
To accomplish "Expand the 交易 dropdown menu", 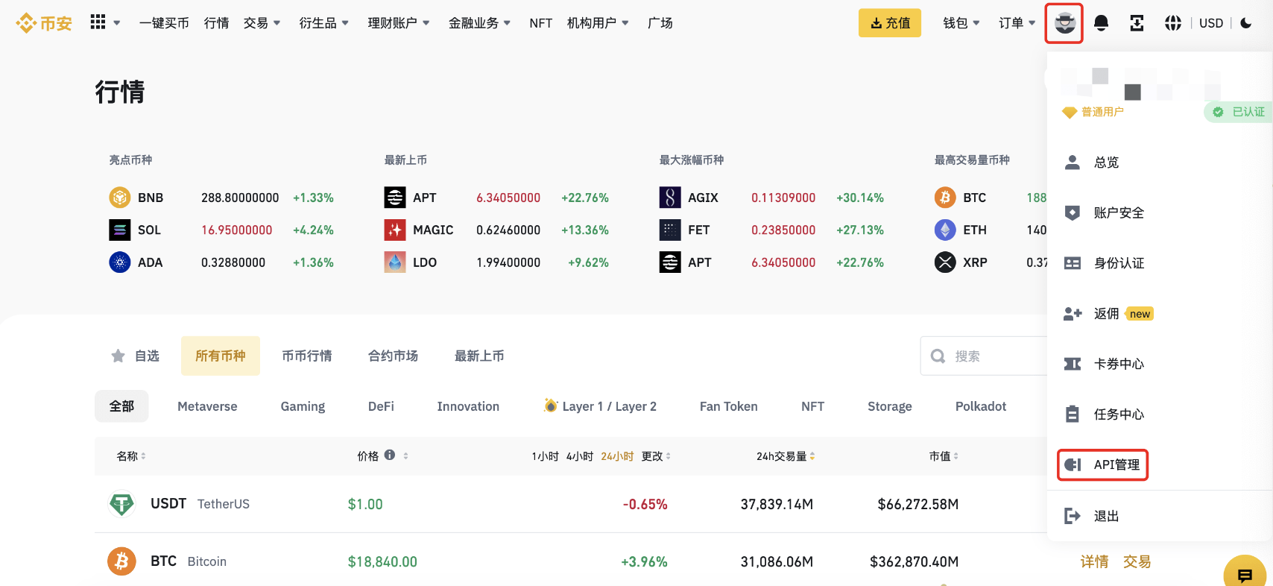I will [x=262, y=23].
